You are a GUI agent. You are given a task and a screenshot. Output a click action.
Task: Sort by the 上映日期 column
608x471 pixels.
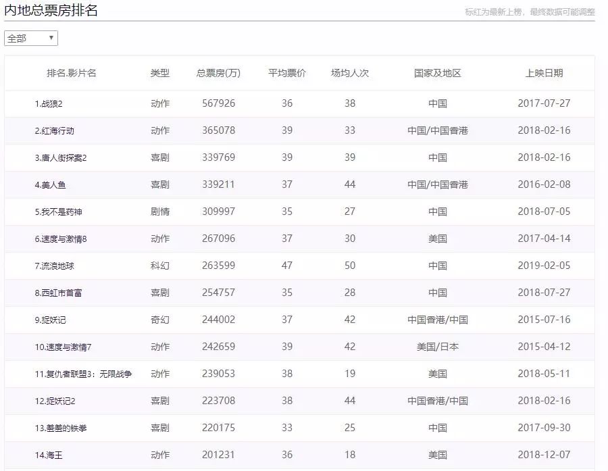point(545,74)
